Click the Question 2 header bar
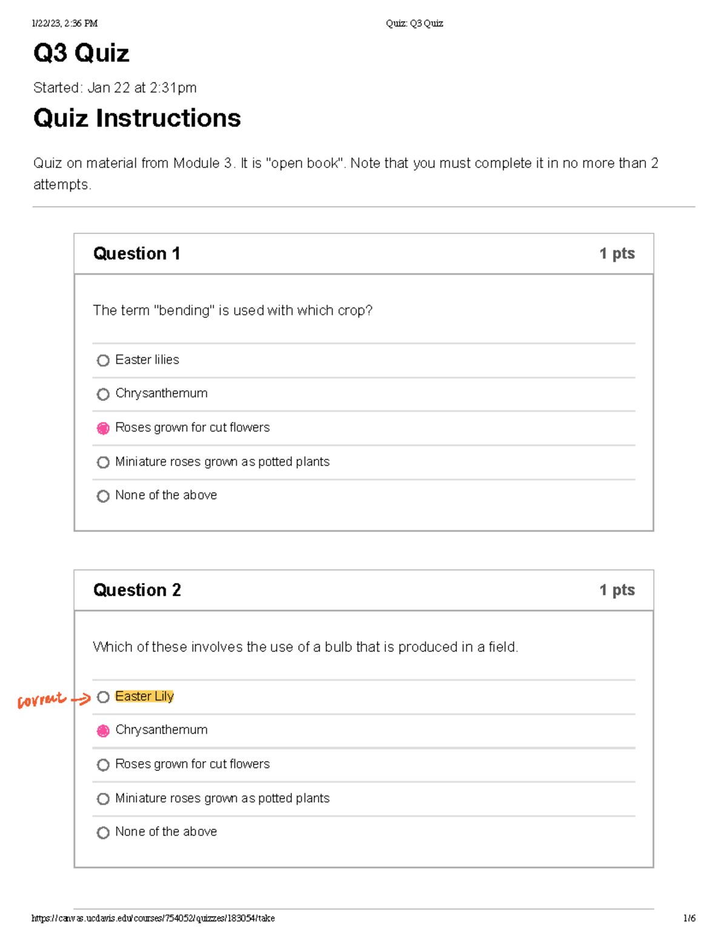Viewport: 727px width, 942px height. click(138, 590)
